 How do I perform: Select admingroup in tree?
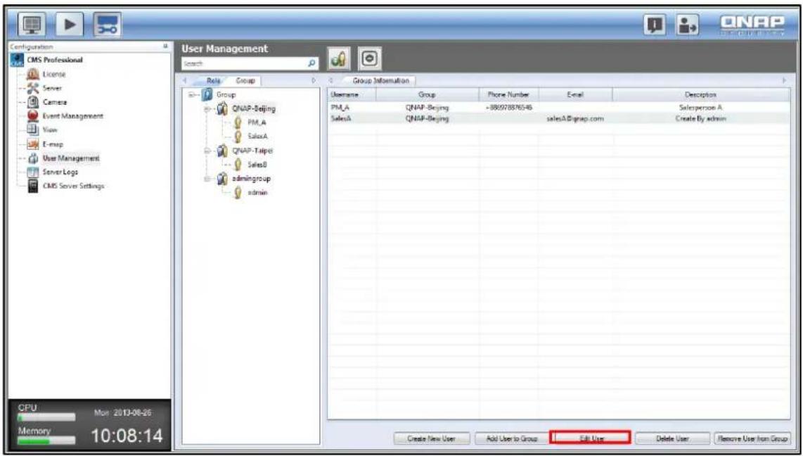[x=251, y=179]
